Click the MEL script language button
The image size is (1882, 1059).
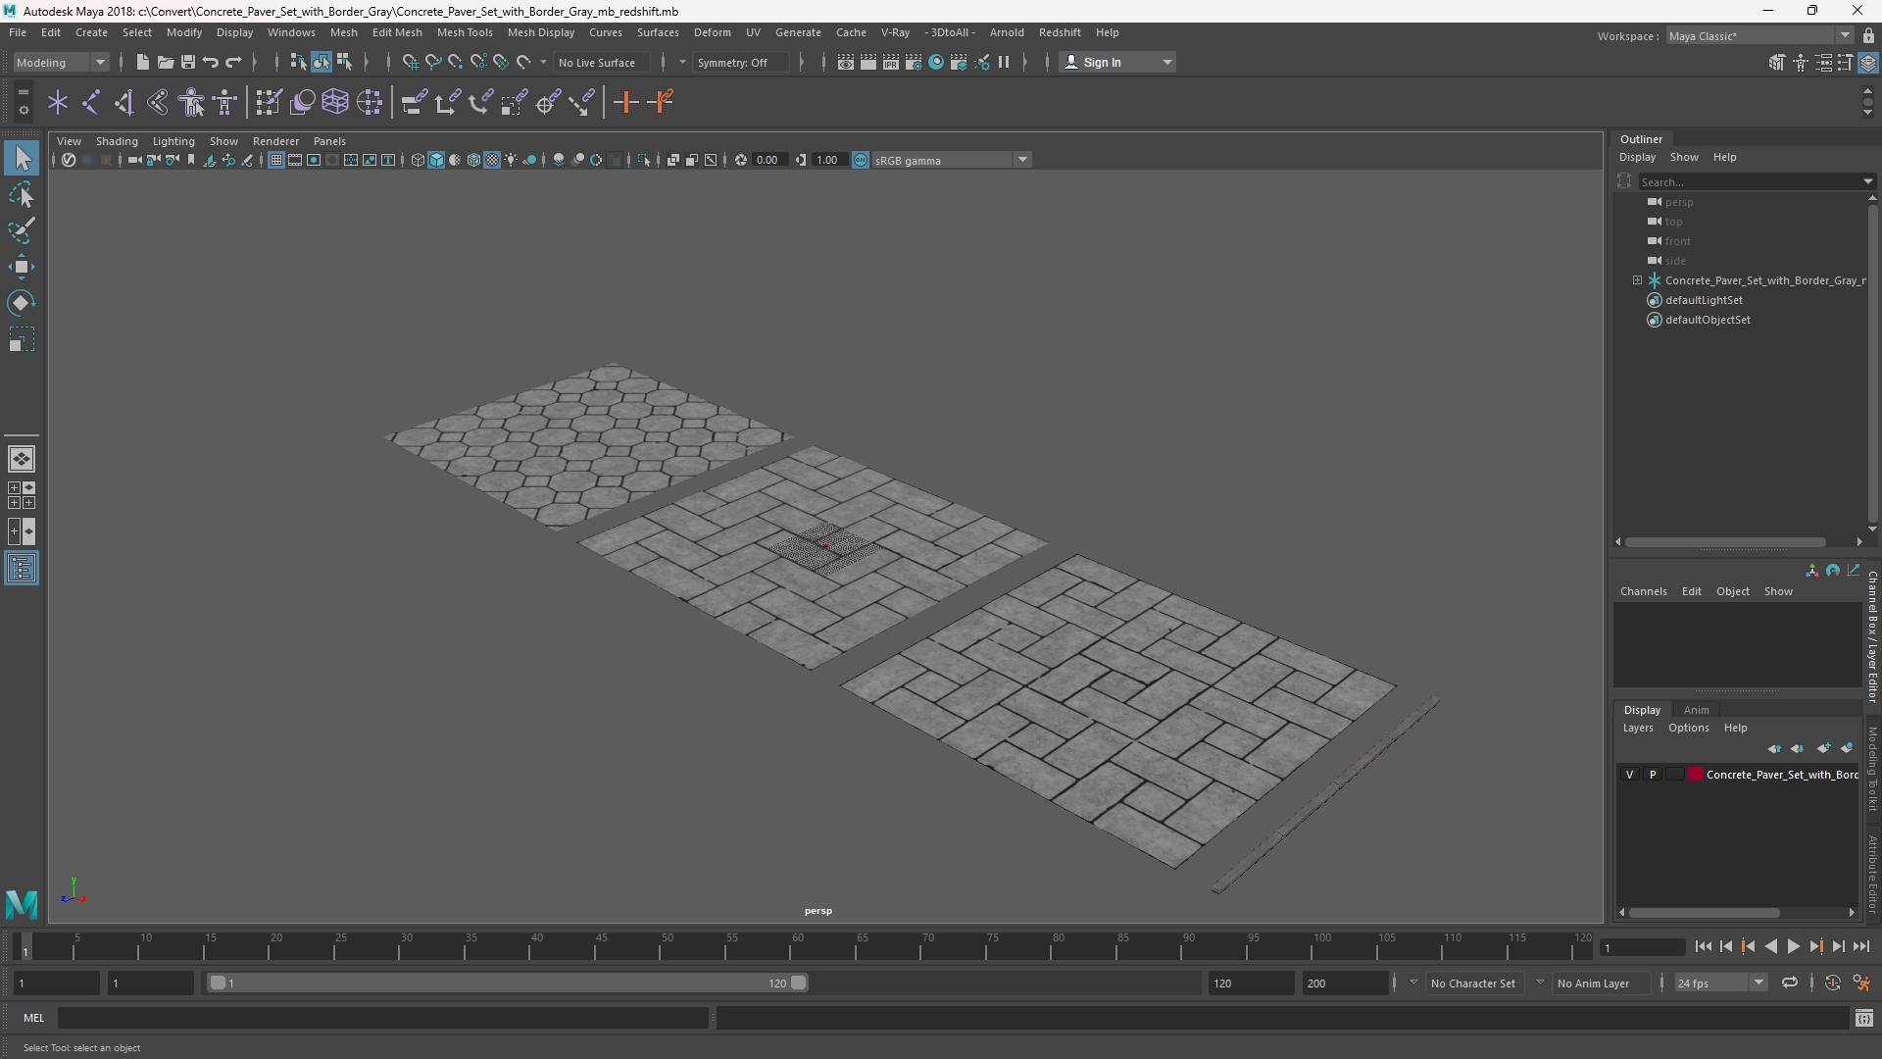click(x=34, y=1018)
